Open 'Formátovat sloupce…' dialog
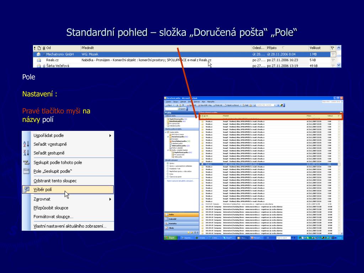This screenshot has width=364, height=273. coord(68,216)
